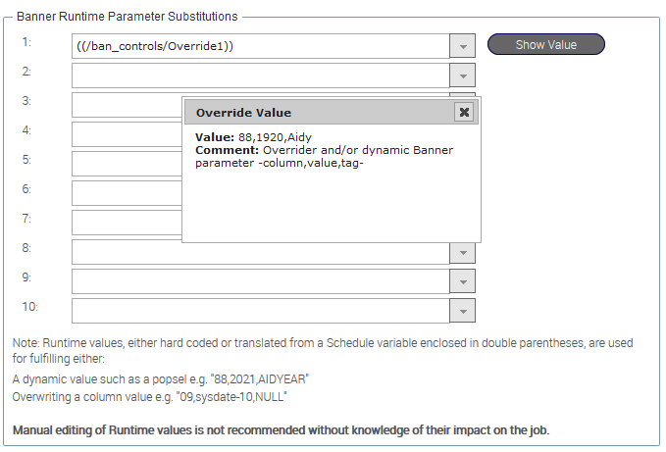Click the Override Value popup title bar
666x452 pixels.
tap(314, 112)
